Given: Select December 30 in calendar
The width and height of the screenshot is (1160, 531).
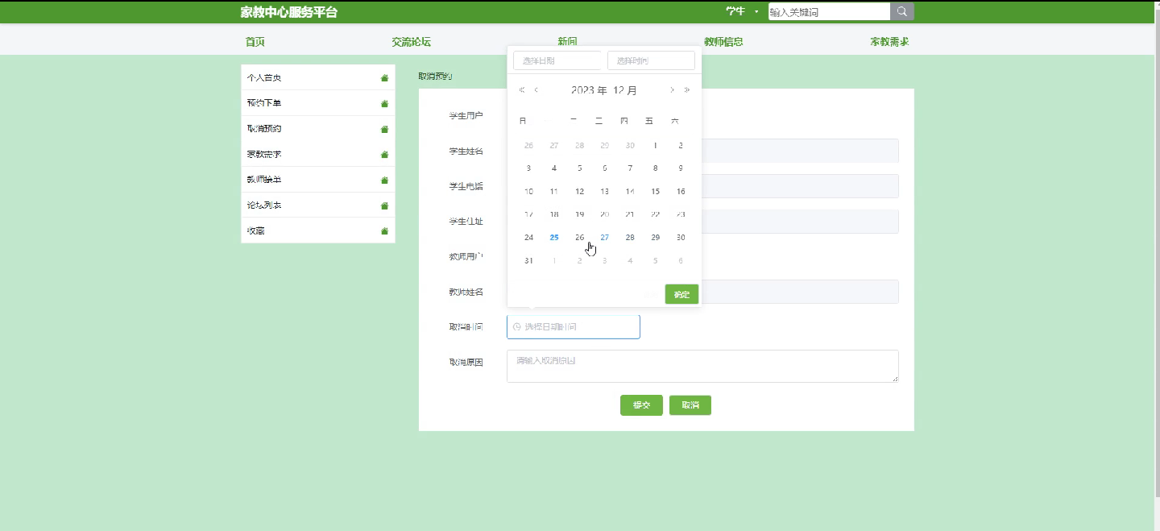Looking at the screenshot, I should 681,237.
